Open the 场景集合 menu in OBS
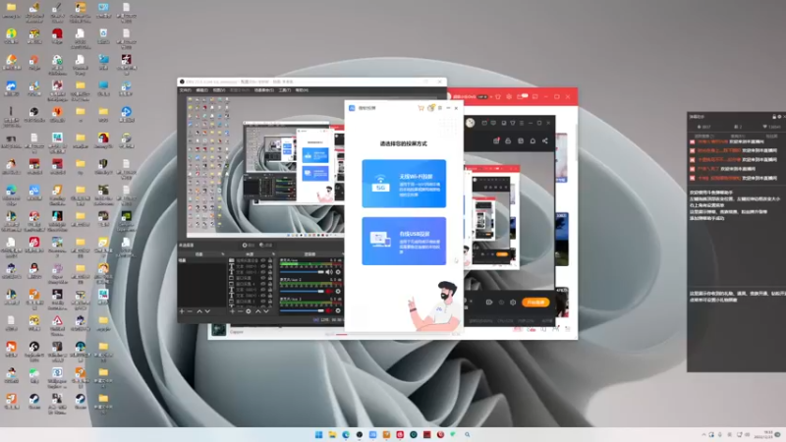The height and width of the screenshot is (442, 786). [263, 90]
